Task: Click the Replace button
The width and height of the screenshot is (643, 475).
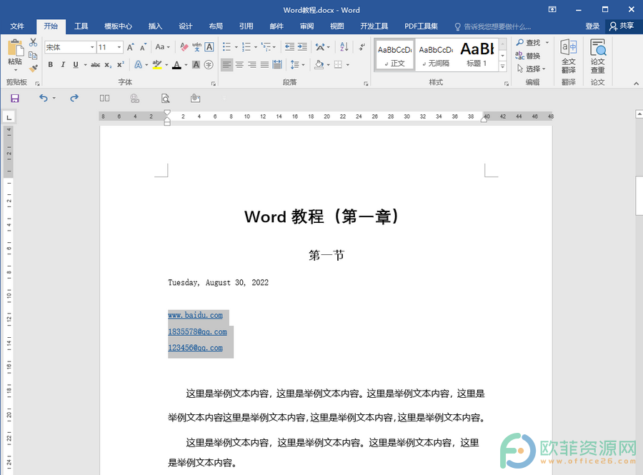Action: coord(528,56)
